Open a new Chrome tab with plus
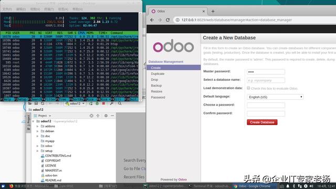 (213, 12)
